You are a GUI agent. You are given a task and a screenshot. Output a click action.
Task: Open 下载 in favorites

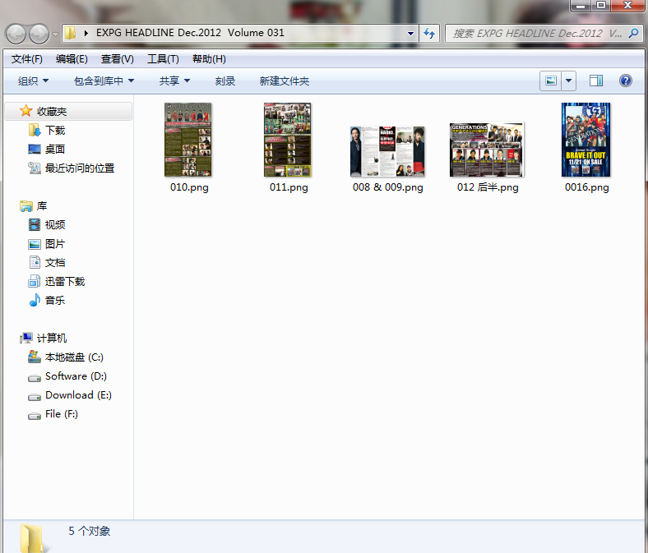coord(55,131)
